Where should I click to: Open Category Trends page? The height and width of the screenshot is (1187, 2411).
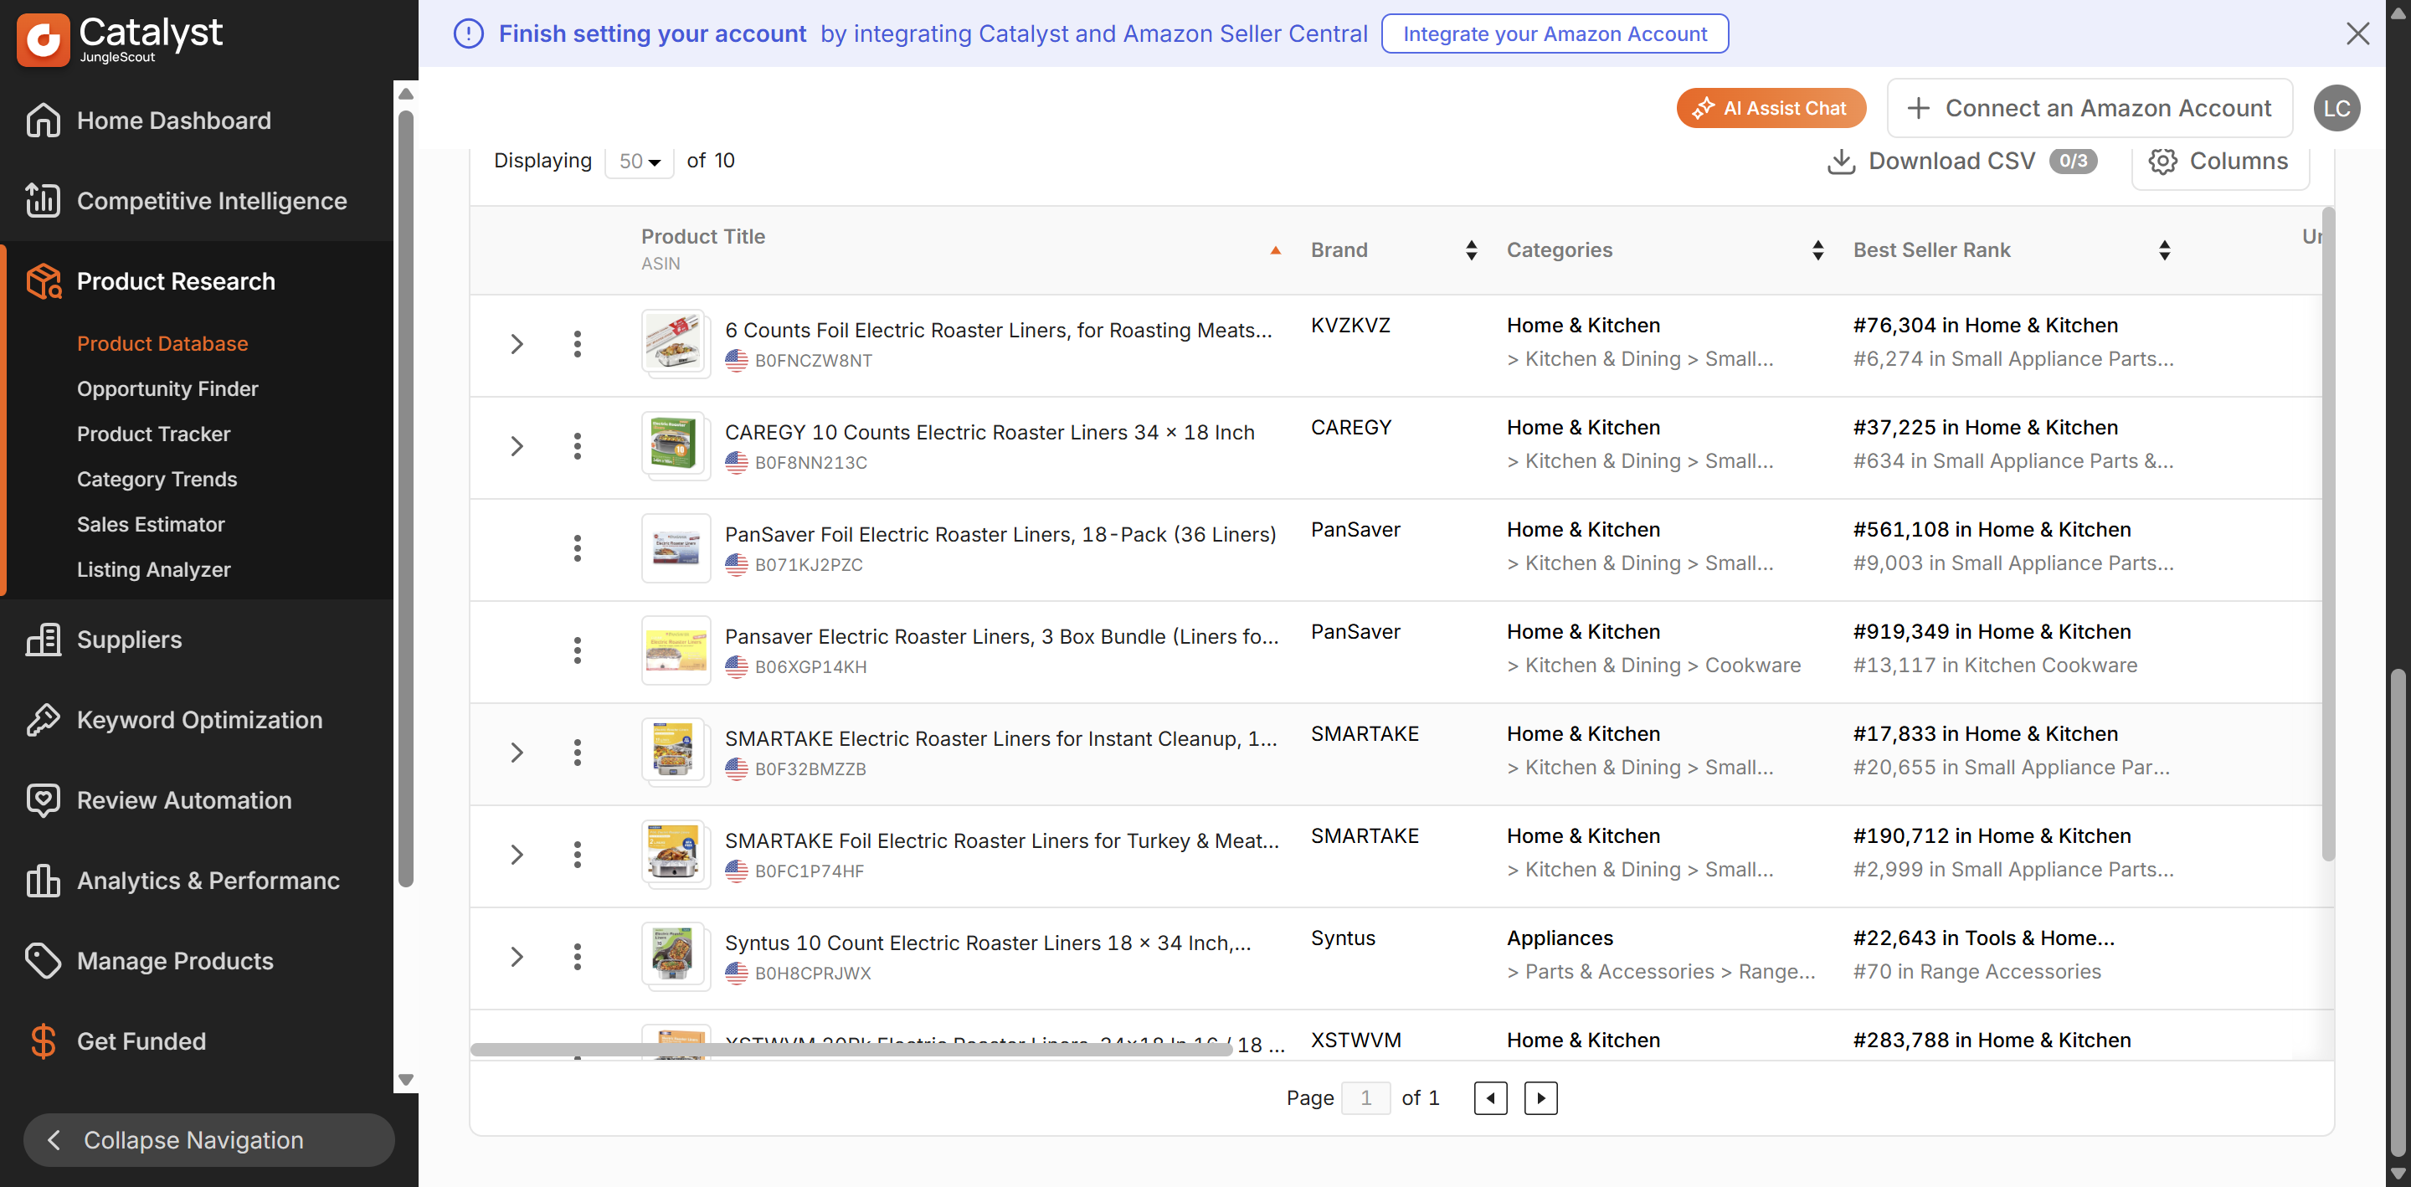point(157,480)
